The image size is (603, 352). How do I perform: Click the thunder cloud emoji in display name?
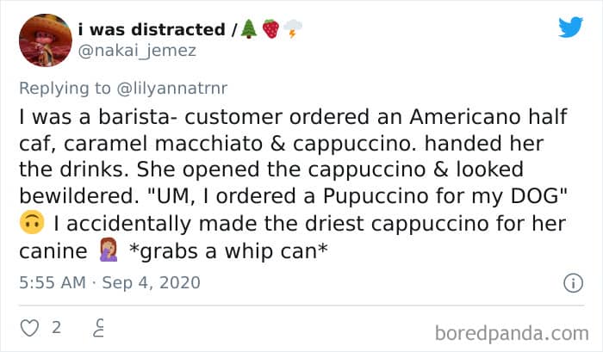[293, 28]
